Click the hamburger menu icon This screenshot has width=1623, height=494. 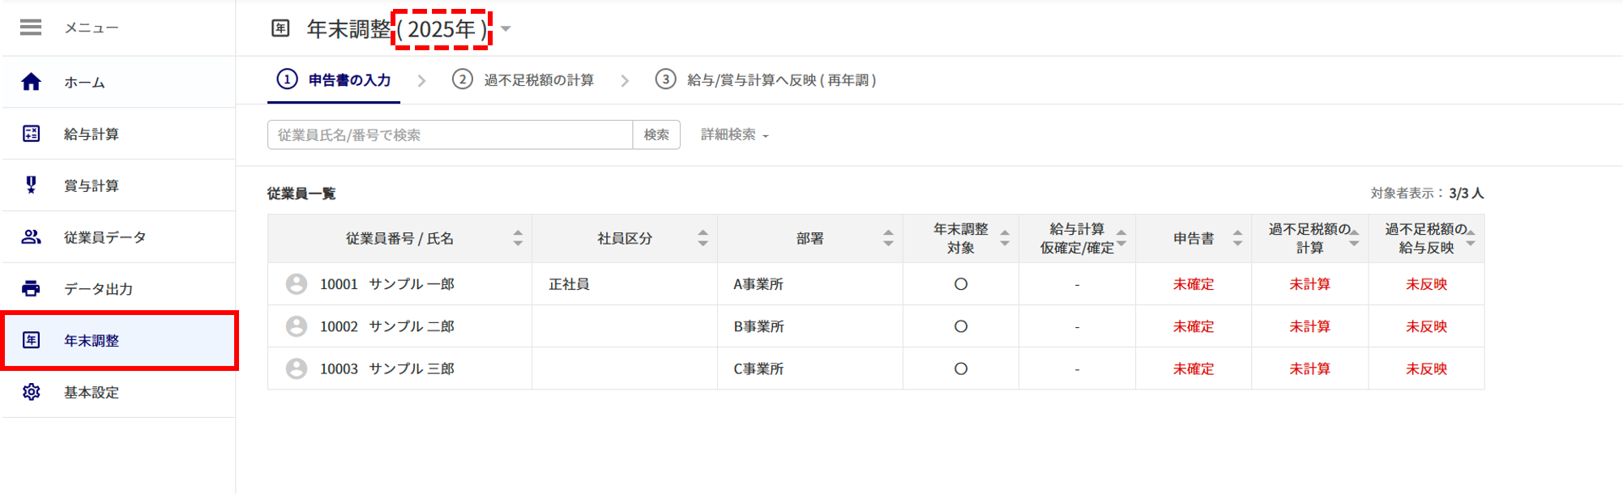[x=31, y=28]
